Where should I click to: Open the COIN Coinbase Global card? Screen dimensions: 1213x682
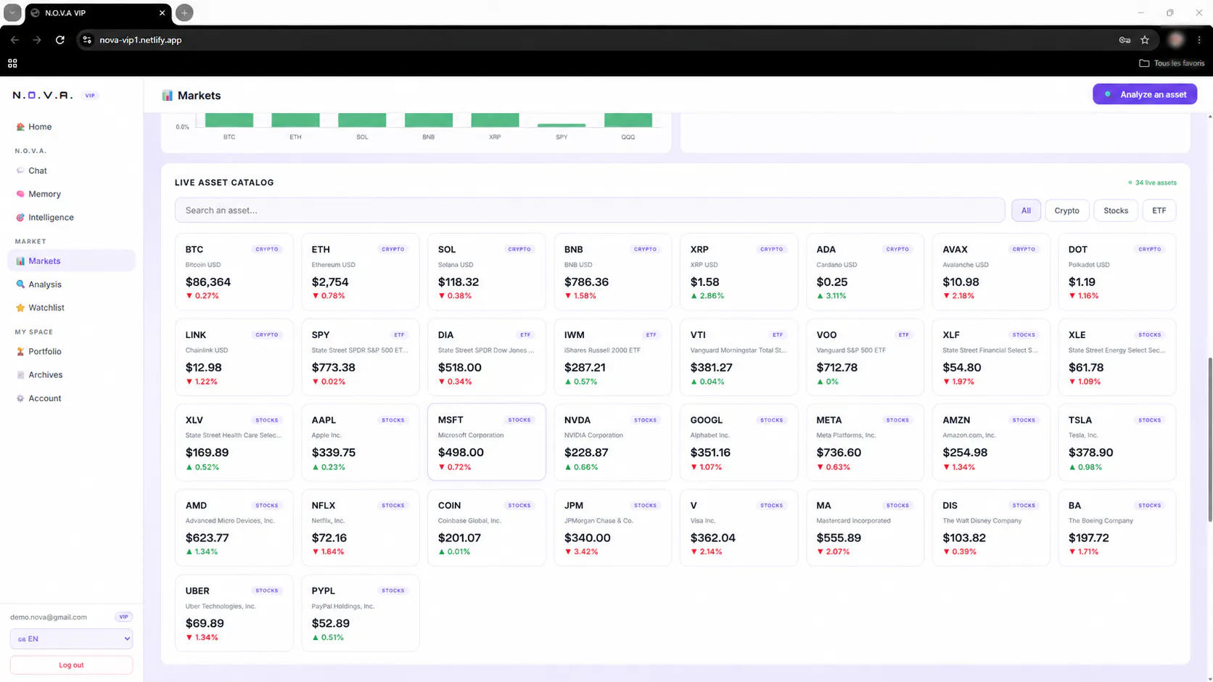click(x=487, y=527)
